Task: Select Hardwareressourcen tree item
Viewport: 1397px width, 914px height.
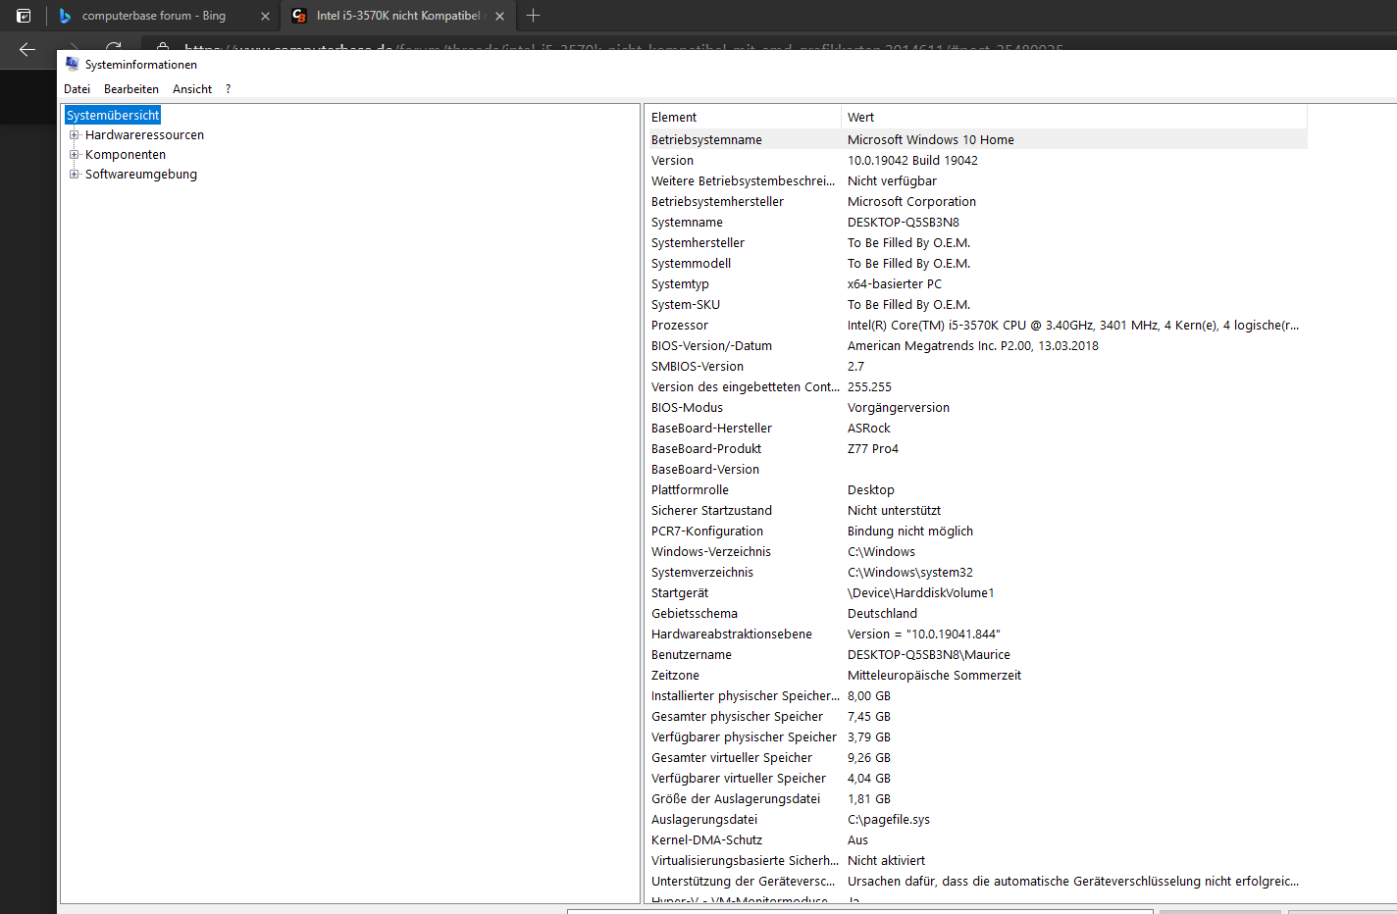Action: tap(144, 135)
